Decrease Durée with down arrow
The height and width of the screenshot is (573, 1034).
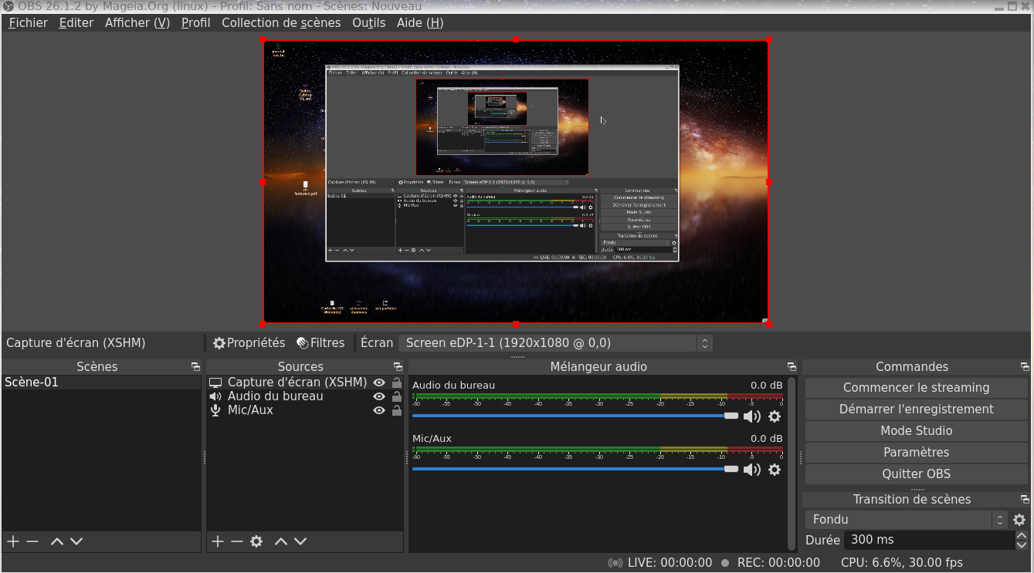tap(1022, 544)
